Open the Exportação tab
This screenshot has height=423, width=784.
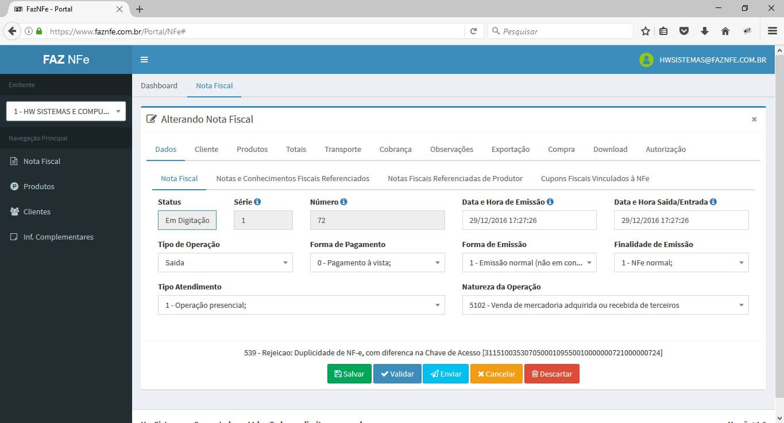coord(511,149)
